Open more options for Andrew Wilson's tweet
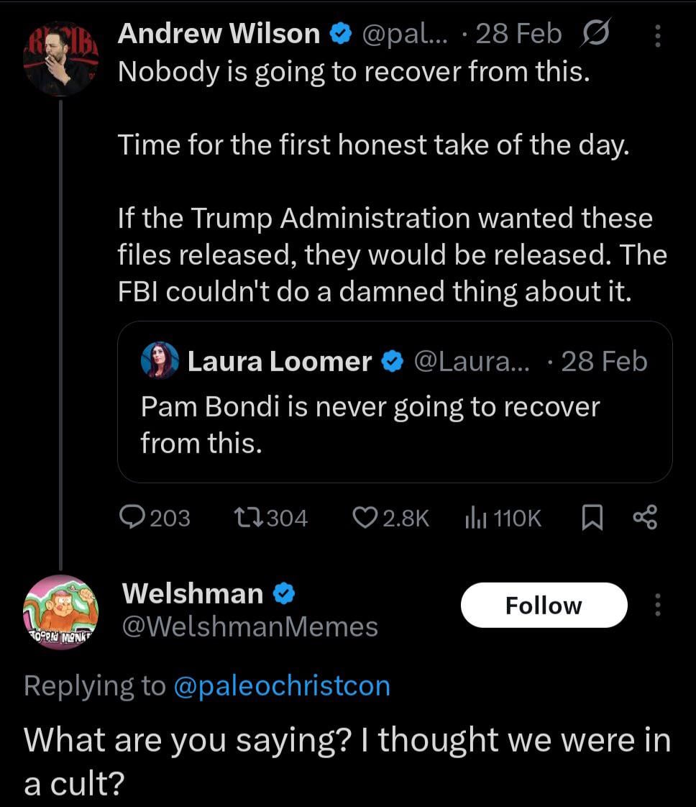 point(657,35)
